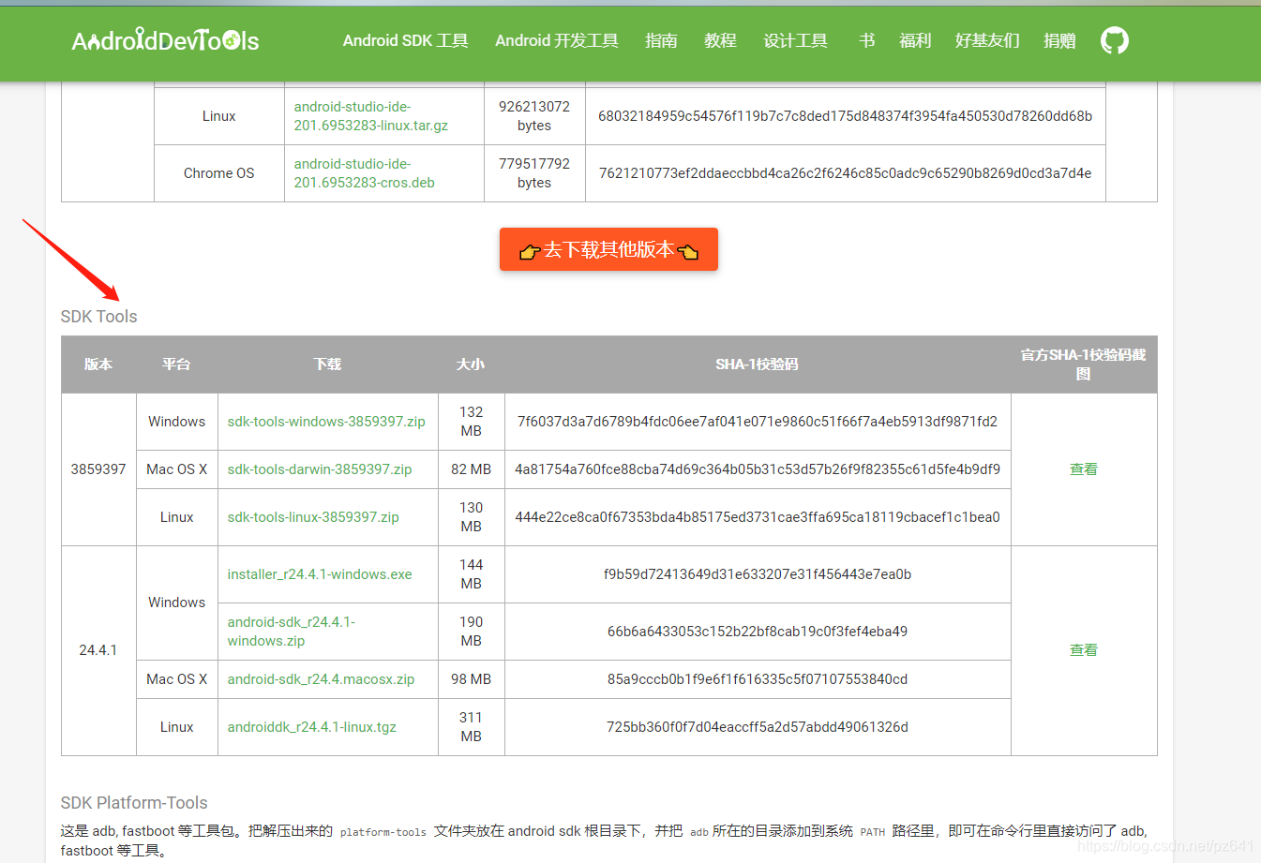Select the PATH code text
1261x863 pixels.
pyautogui.click(x=873, y=832)
